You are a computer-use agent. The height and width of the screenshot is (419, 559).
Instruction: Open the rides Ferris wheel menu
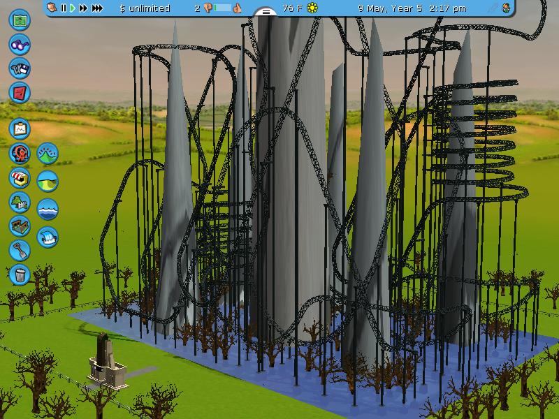(x=20, y=153)
